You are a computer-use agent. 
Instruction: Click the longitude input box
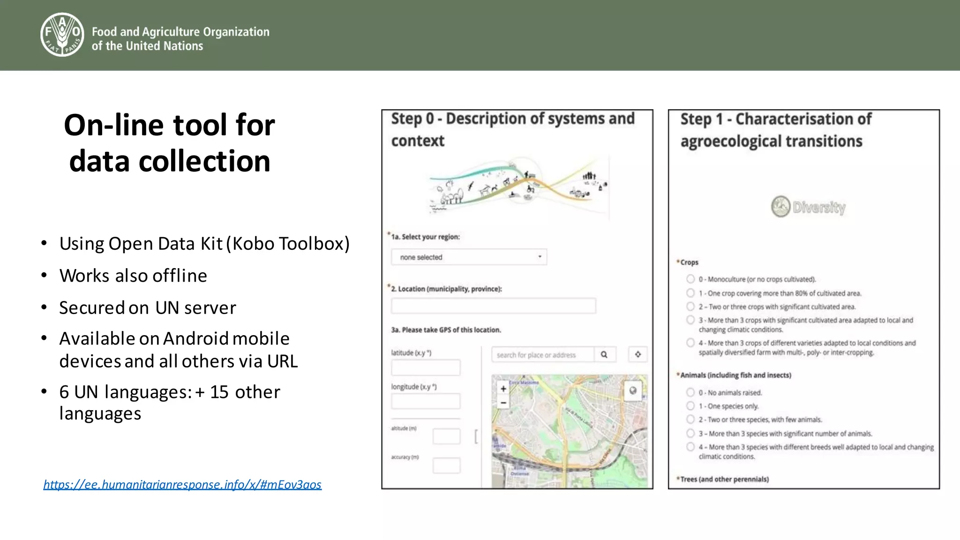426,401
